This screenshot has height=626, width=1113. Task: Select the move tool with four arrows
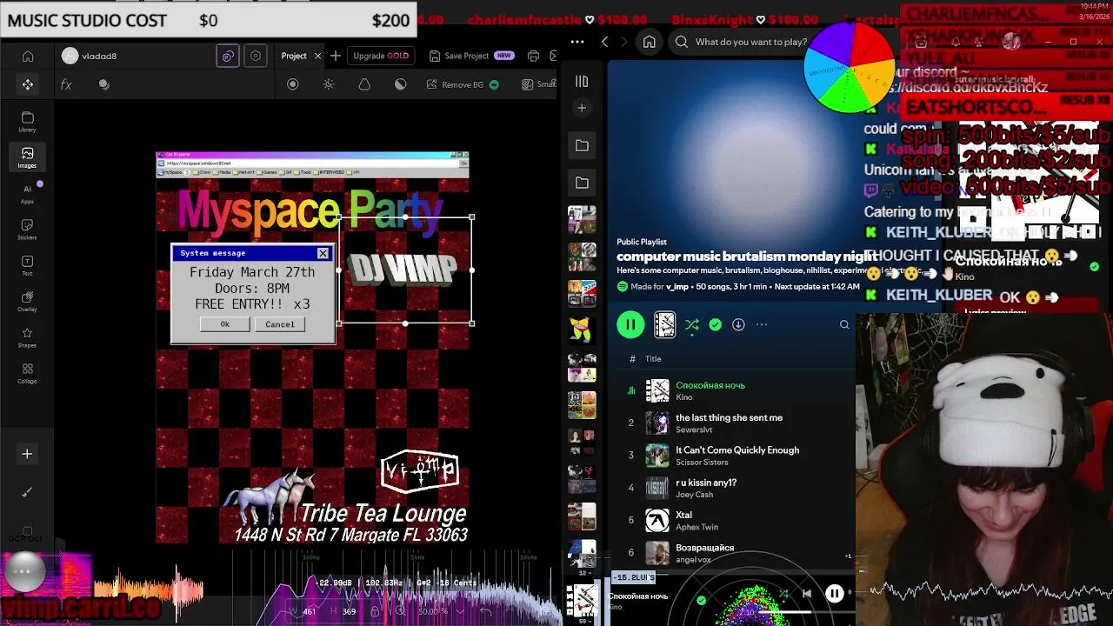(x=28, y=84)
